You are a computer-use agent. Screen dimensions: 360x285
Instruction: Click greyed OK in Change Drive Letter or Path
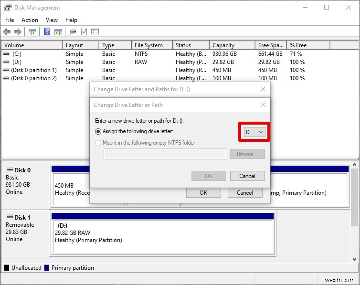[x=209, y=176]
